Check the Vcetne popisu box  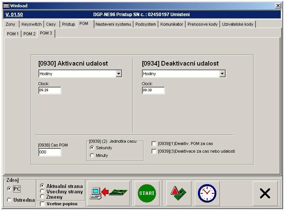(42, 204)
